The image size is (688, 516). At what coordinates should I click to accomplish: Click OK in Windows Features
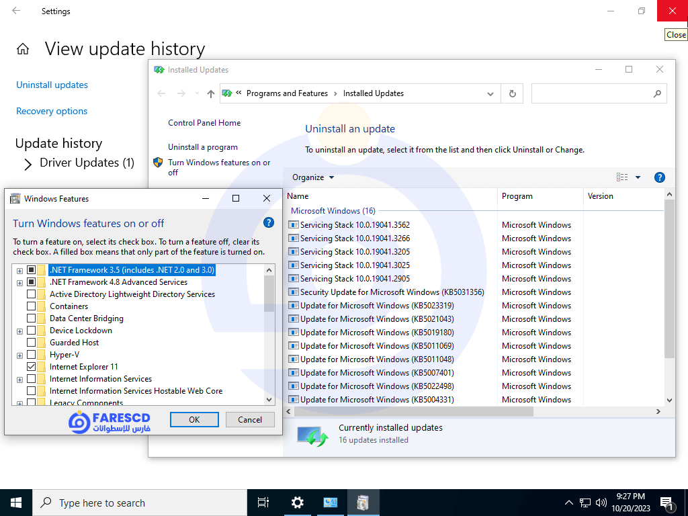194,419
